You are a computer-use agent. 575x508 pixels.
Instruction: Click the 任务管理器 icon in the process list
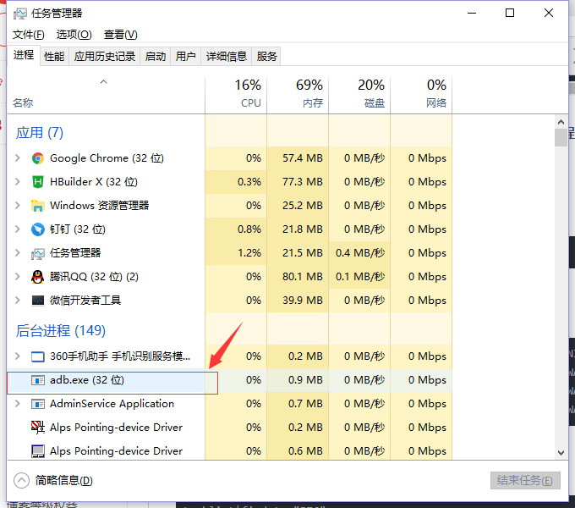[x=38, y=253]
